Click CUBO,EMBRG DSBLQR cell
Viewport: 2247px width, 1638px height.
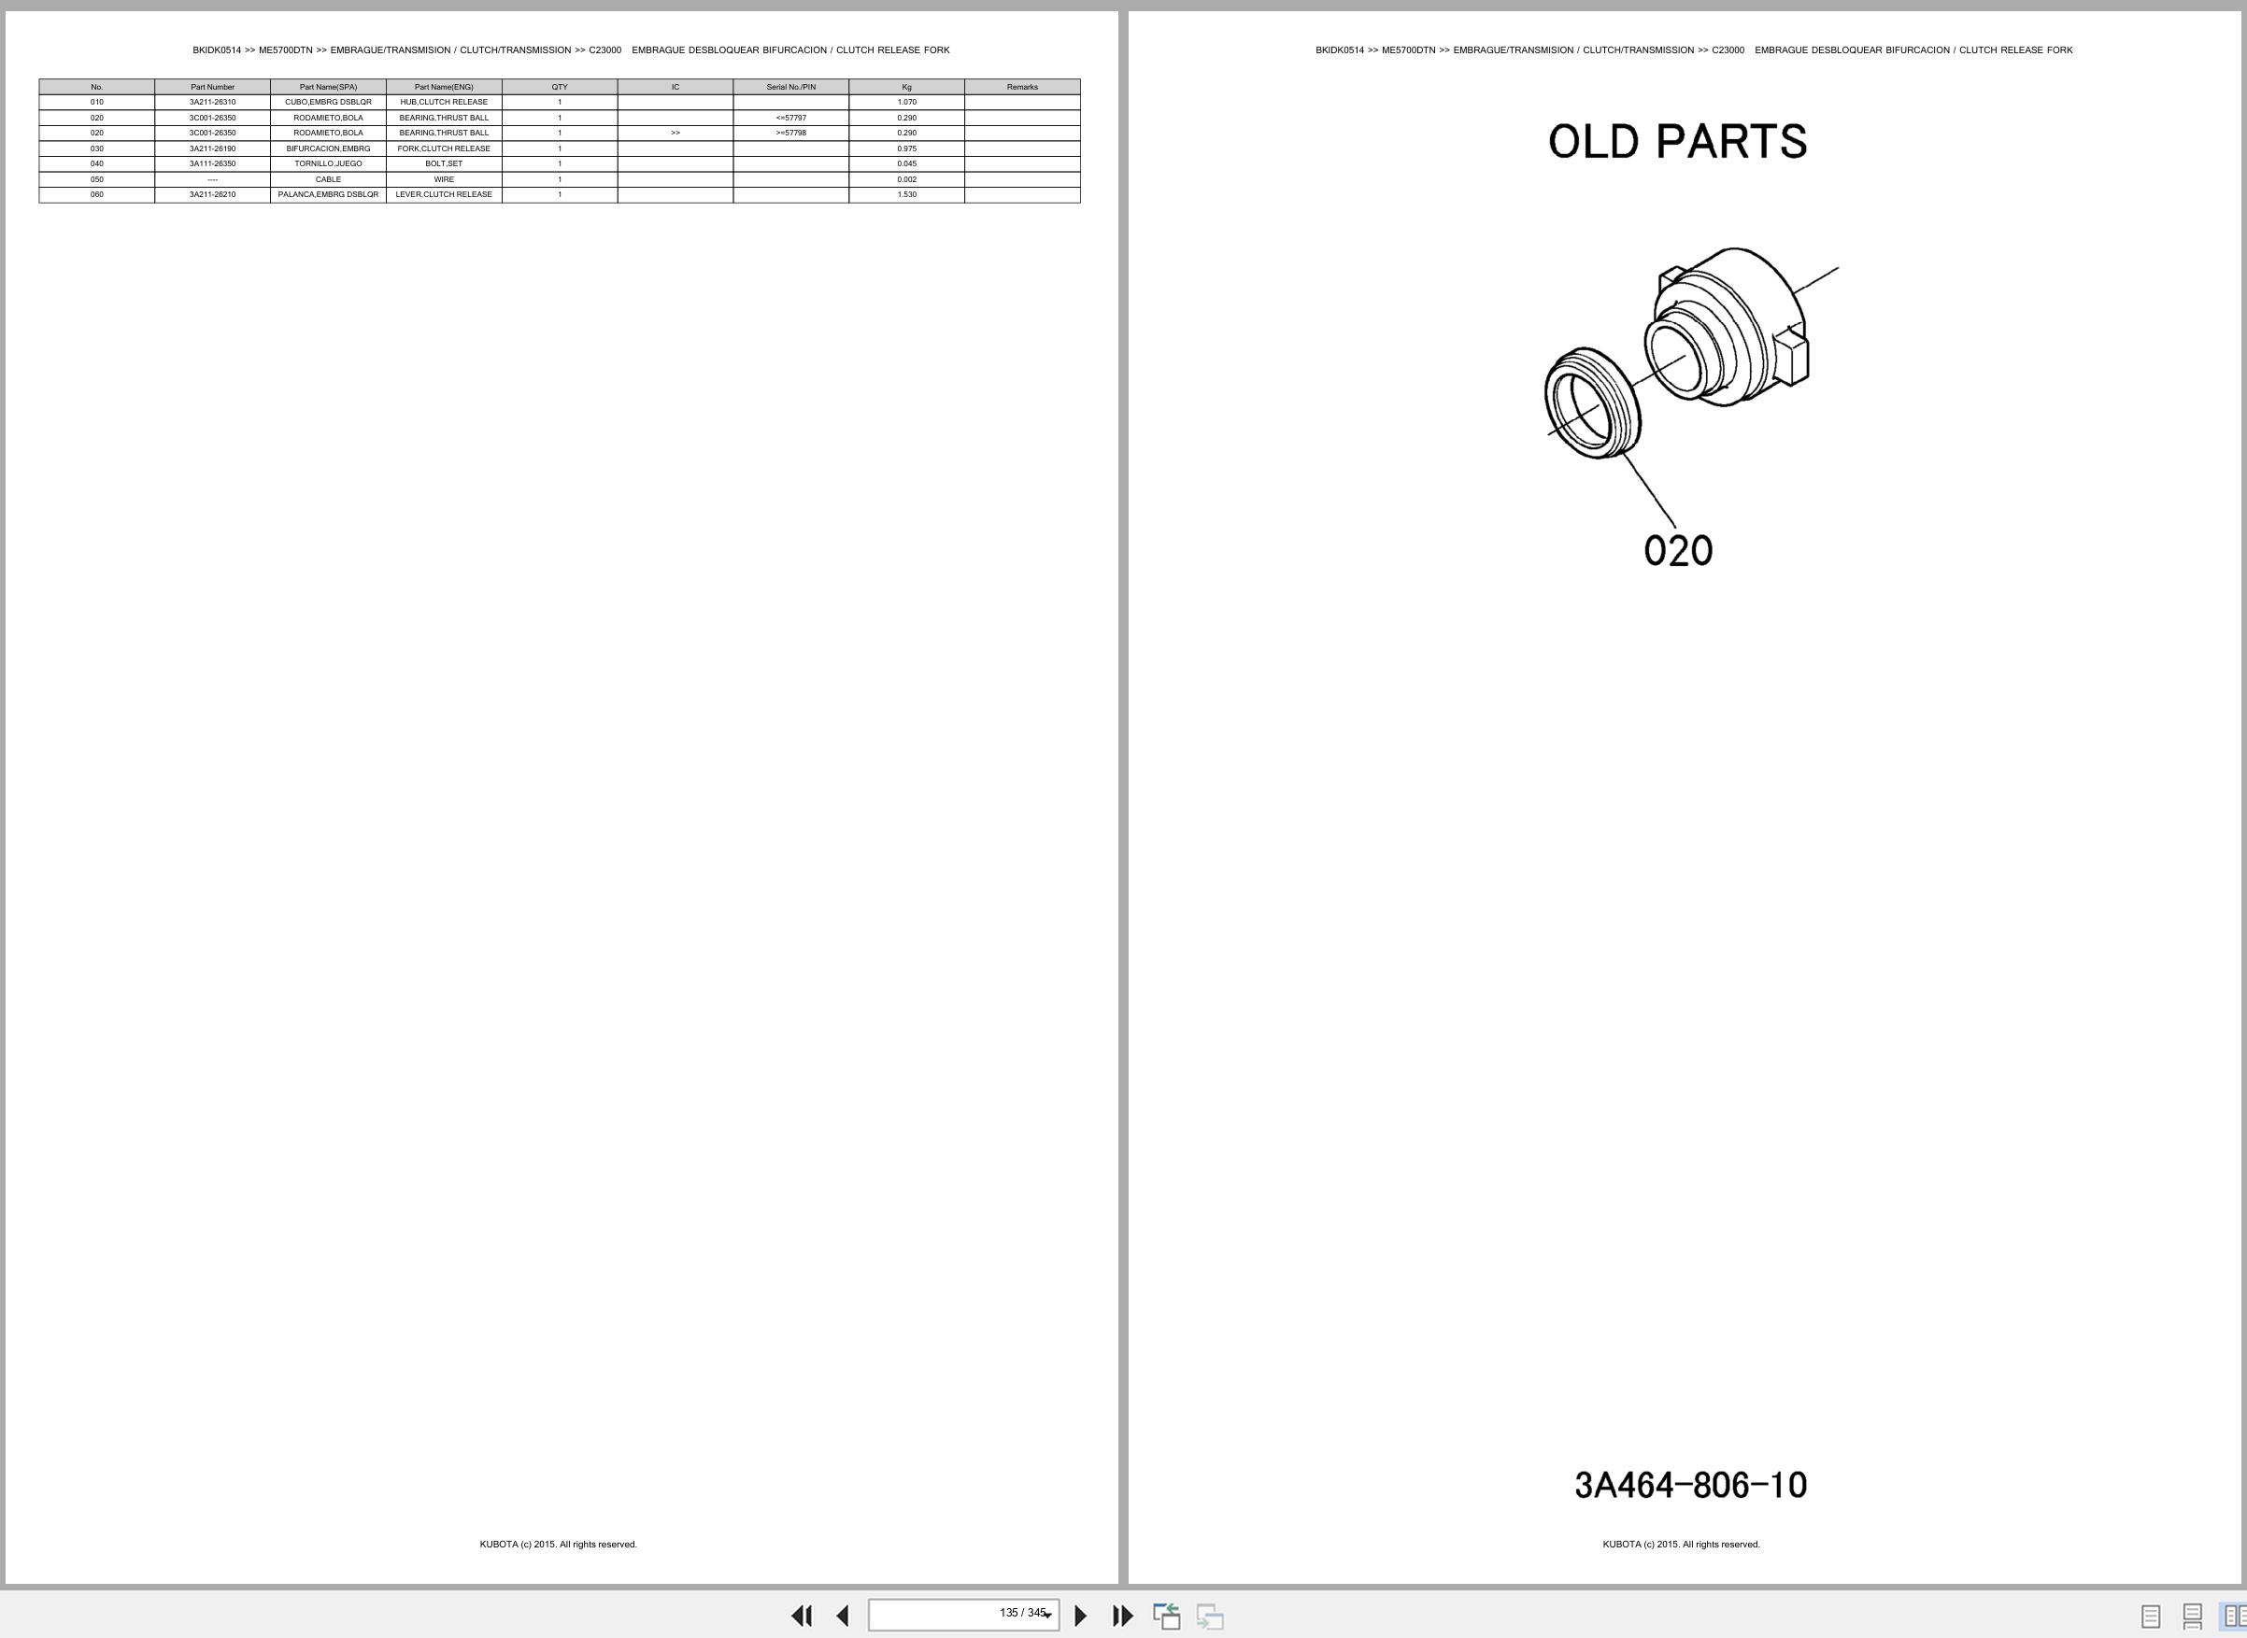coord(328,102)
